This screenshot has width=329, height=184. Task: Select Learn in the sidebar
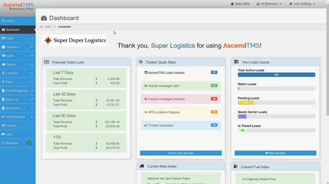click(17, 135)
